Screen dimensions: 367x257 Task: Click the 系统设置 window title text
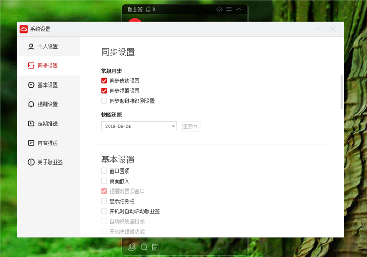[x=40, y=29]
